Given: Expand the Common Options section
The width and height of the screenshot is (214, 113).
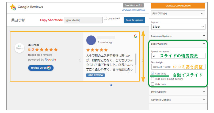Looking at the screenshot, I should (178, 36).
